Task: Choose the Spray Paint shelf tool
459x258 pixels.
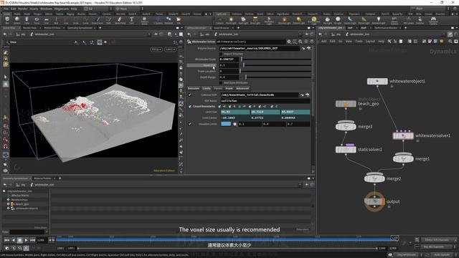Action: 120,20
